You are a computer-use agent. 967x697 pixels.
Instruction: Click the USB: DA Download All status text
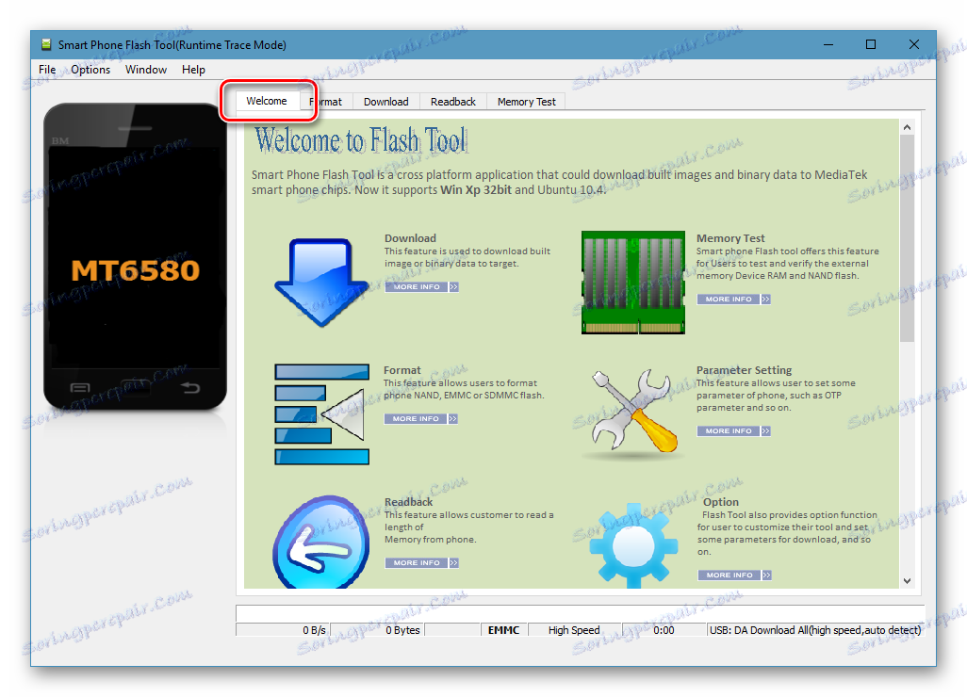(x=814, y=630)
